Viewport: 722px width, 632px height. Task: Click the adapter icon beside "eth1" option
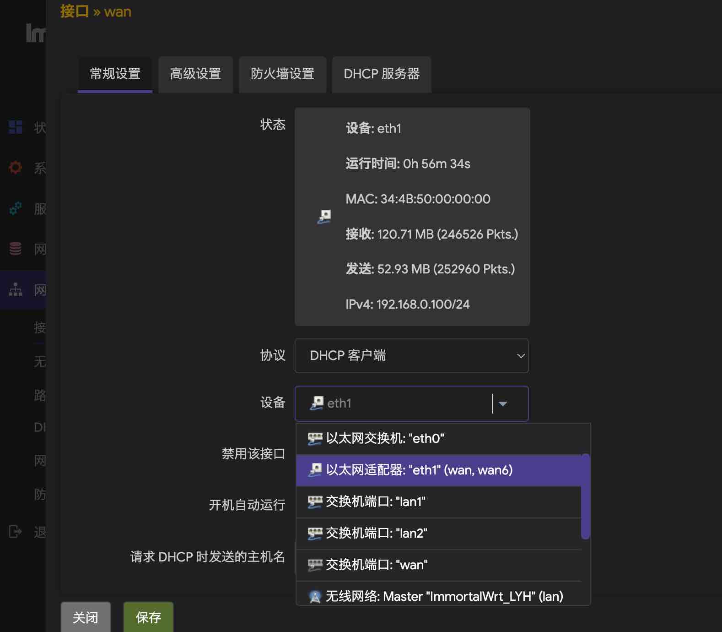point(315,470)
